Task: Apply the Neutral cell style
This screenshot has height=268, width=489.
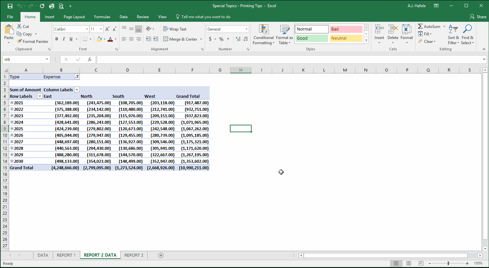Action: [x=346, y=38]
